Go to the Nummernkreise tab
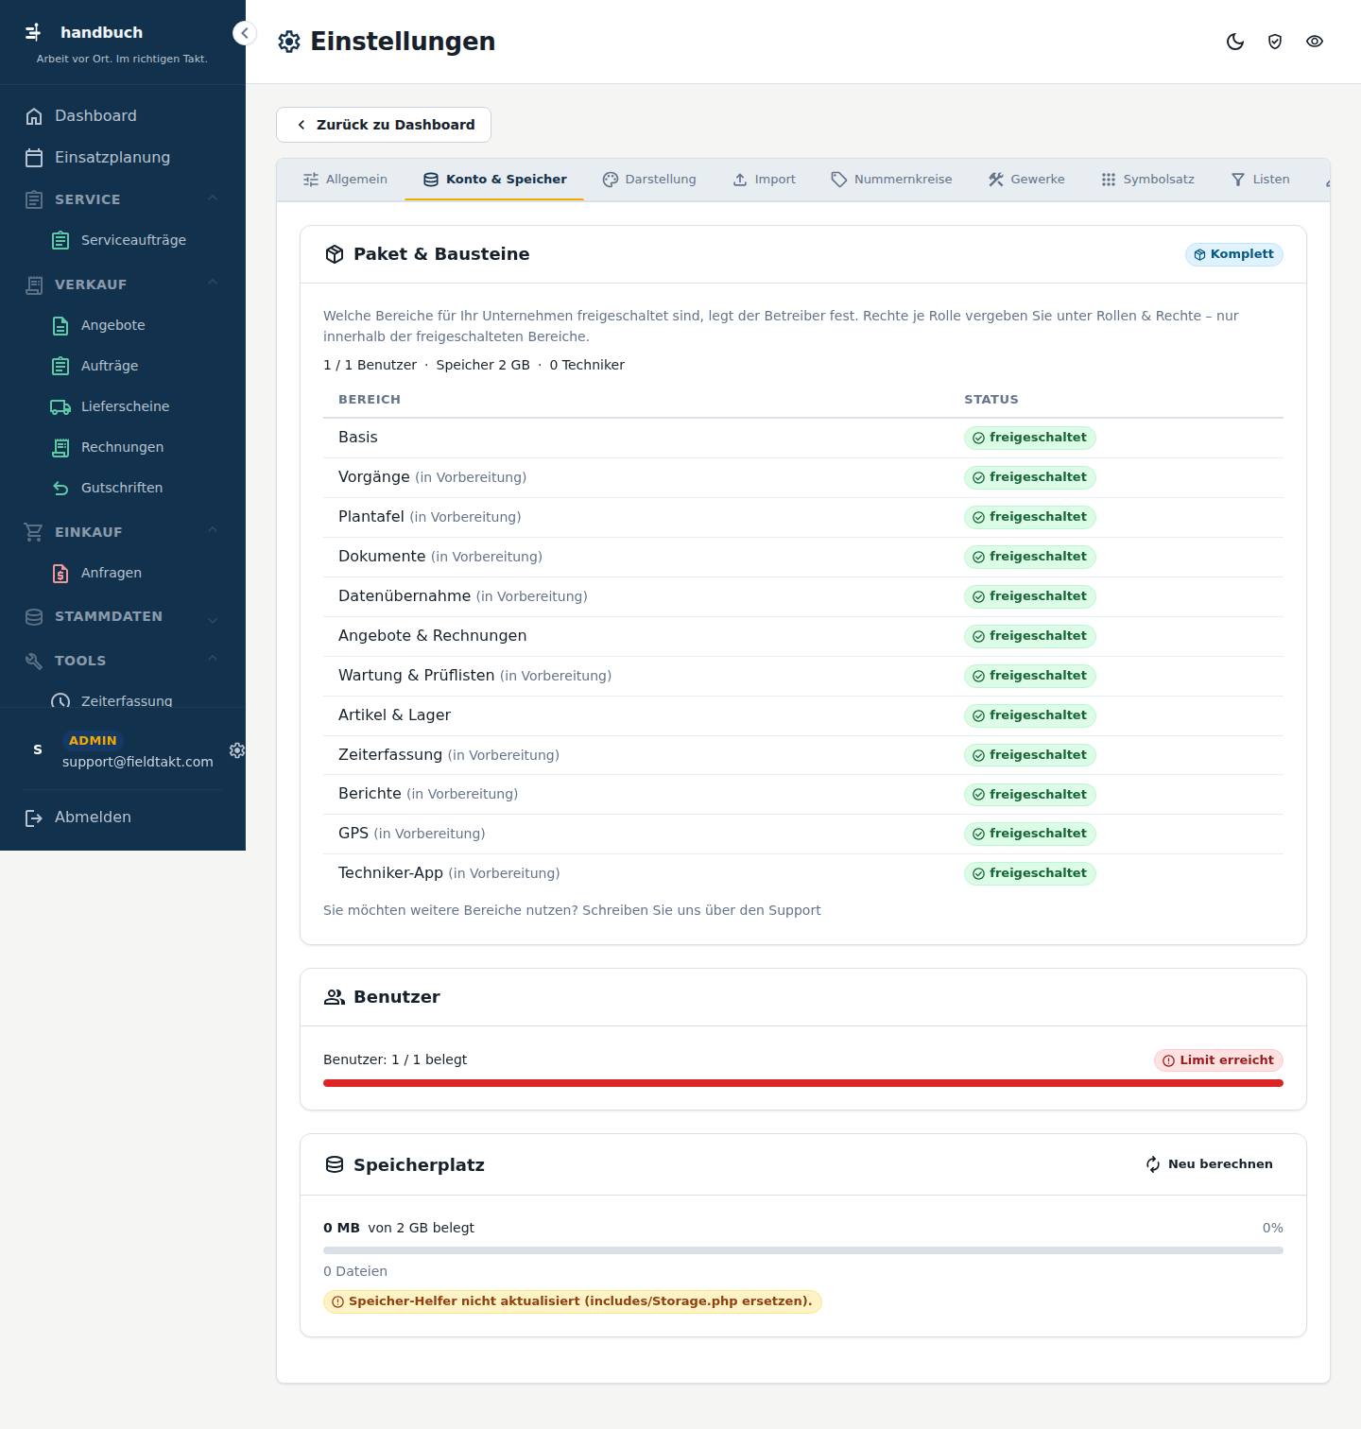This screenshot has height=1429, width=1361. tap(891, 180)
